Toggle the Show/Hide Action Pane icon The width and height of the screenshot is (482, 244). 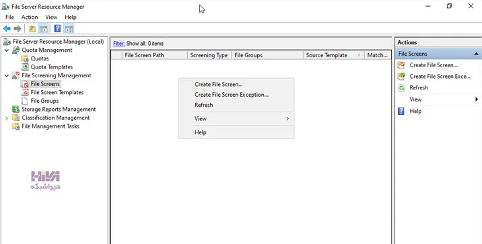tap(69, 29)
